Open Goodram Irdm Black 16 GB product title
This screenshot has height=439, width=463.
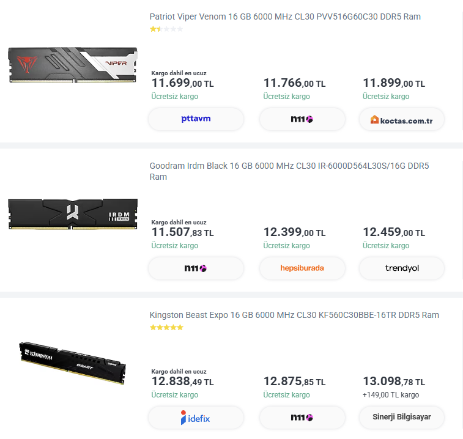(289, 171)
